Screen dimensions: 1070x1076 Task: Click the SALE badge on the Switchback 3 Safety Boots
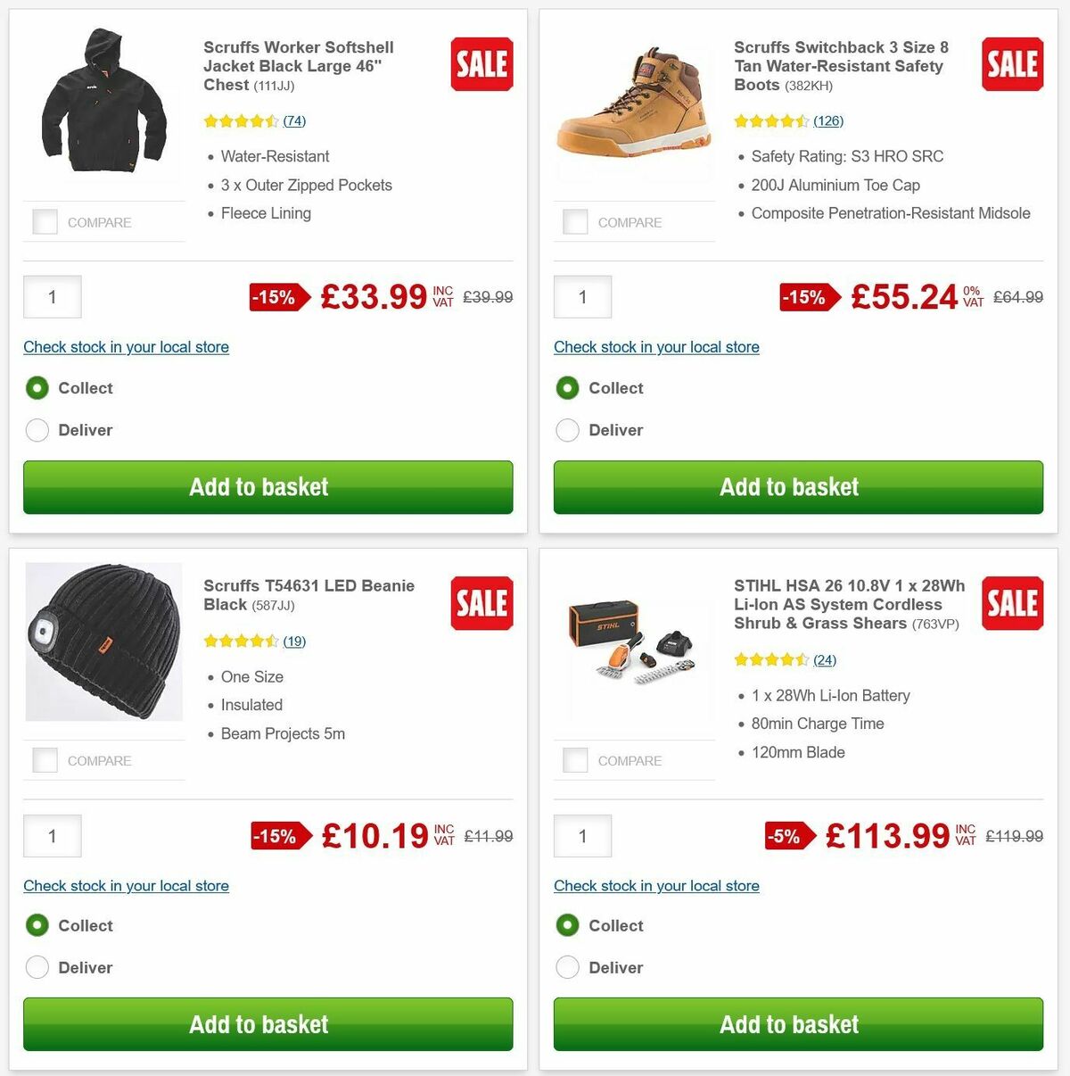(x=1012, y=63)
